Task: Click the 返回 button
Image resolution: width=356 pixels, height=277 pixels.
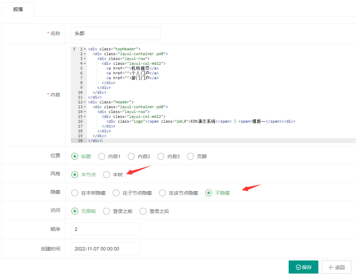Action: (x=336, y=267)
